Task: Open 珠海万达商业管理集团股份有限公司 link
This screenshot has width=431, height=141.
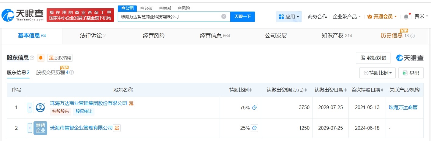Action: (x=88, y=103)
